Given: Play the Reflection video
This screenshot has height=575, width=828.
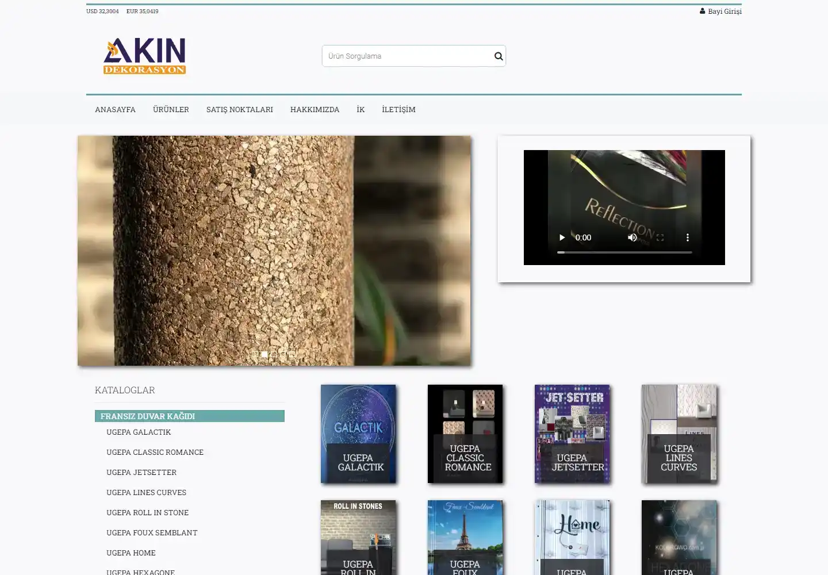Looking at the screenshot, I should pyautogui.click(x=562, y=237).
